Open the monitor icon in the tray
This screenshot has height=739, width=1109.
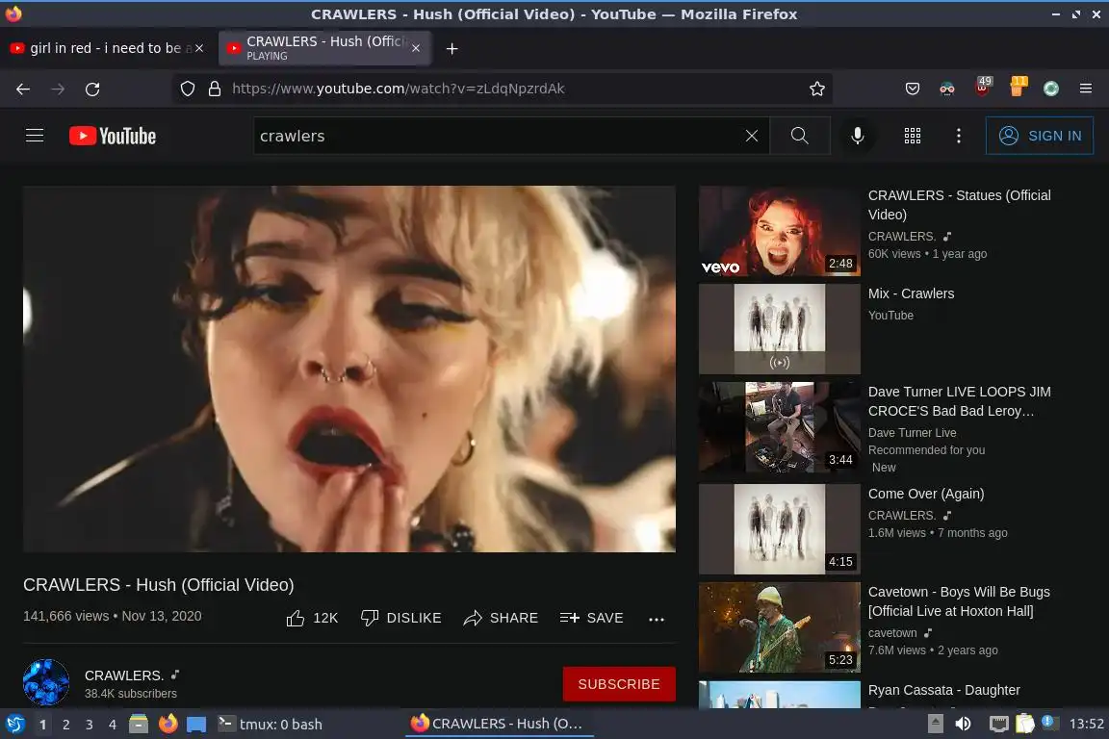click(998, 725)
